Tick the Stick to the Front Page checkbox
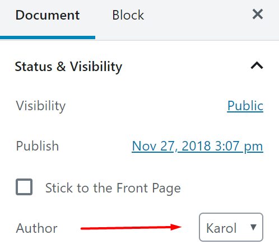279x249 pixels. [x=24, y=187]
